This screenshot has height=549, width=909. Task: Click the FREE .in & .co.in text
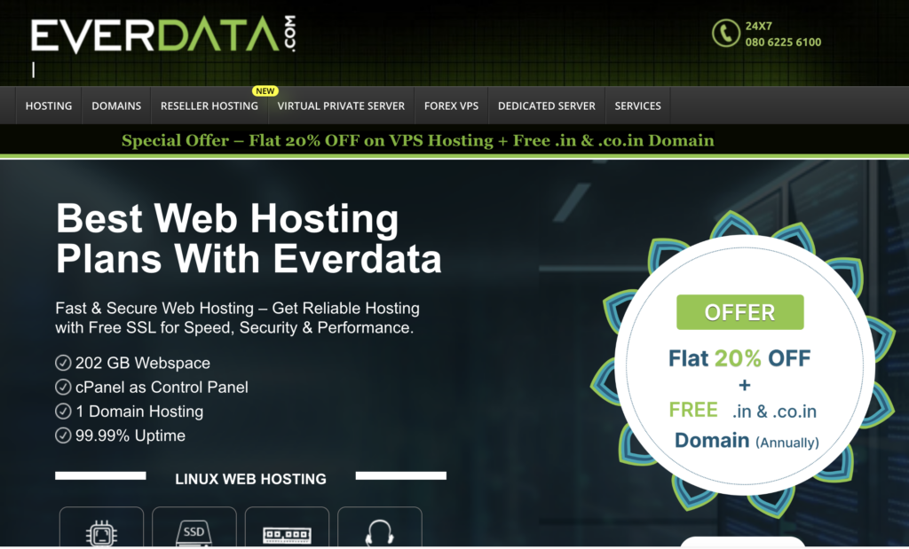[x=743, y=411]
